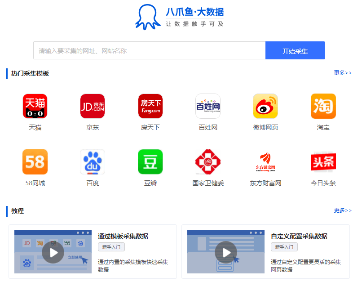Image resolution: width=362 pixels, height=295 pixels.
Task: Play the 通过模板采集数据 tutorial video
Action: (53, 252)
